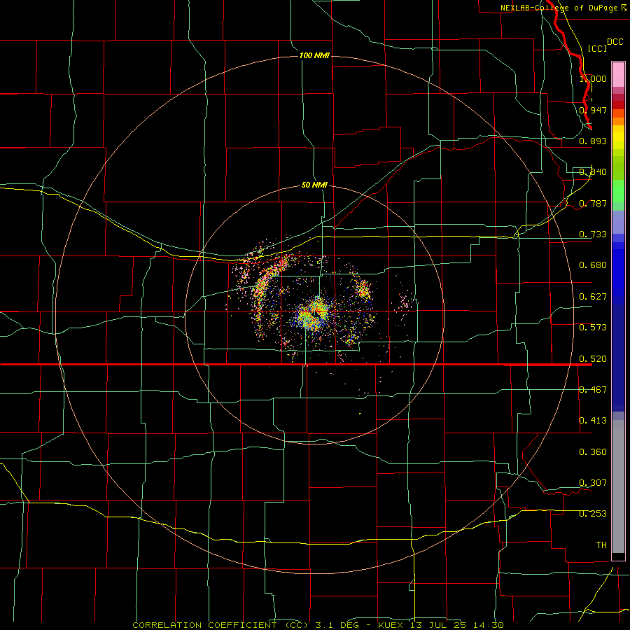Select the gray segment of the color bar
Viewport: 630px width, 630px height.
pyautogui.click(x=618, y=486)
